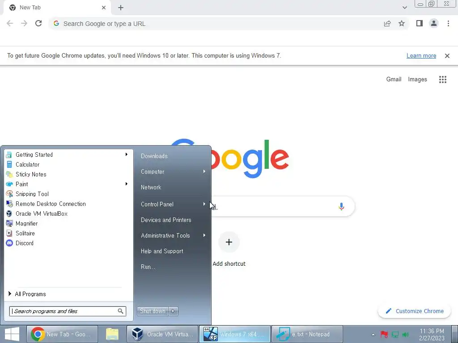The width and height of the screenshot is (458, 343).
Task: Click search magnifier in Start menu
Action: point(121,311)
